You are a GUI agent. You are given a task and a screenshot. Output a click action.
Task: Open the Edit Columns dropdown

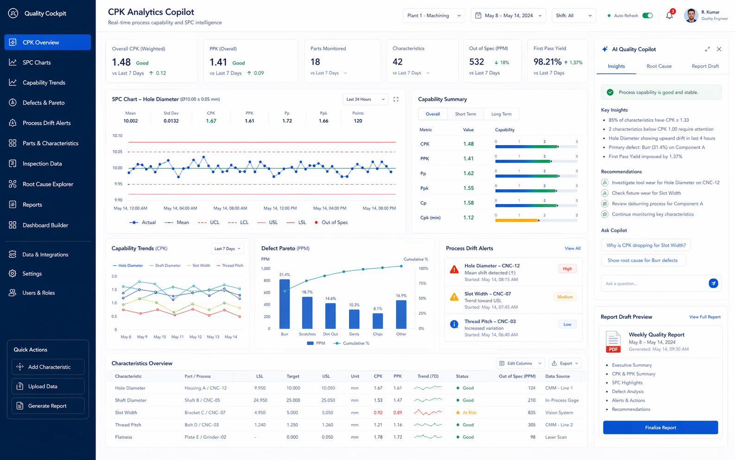520,363
